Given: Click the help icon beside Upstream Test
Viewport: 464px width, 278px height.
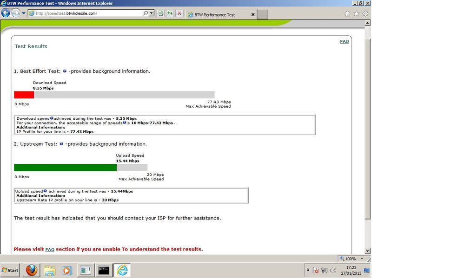Looking at the screenshot, I should [61, 144].
